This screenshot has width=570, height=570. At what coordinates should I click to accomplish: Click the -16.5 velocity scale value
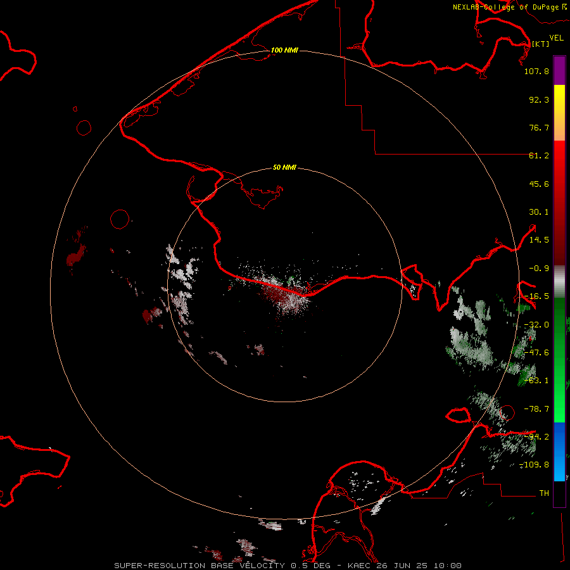[536, 296]
